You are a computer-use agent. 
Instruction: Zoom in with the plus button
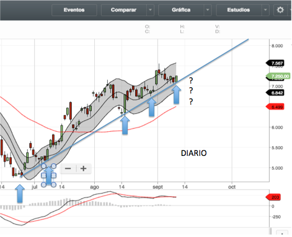tap(84, 168)
